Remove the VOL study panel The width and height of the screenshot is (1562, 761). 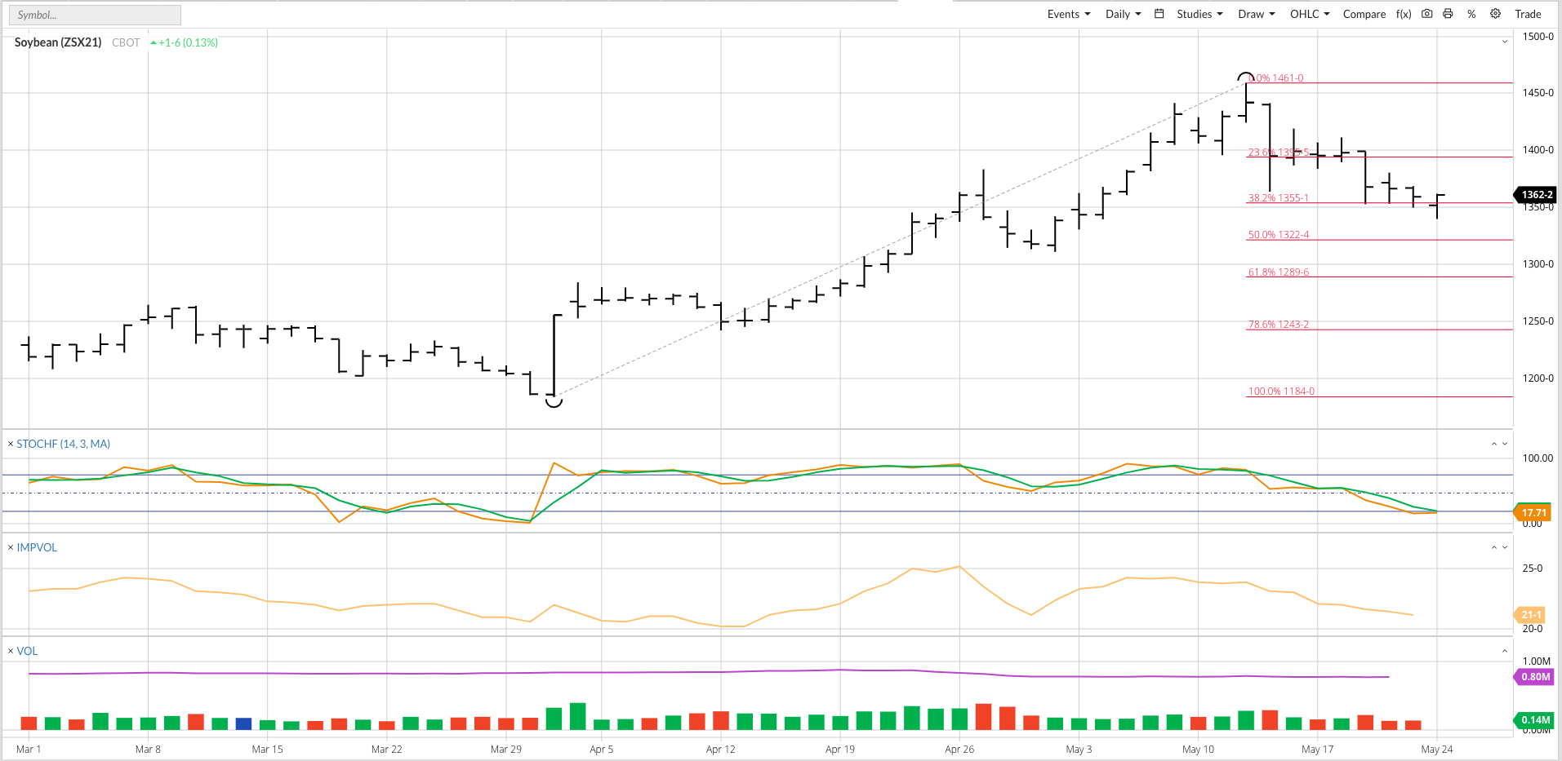[x=11, y=652]
